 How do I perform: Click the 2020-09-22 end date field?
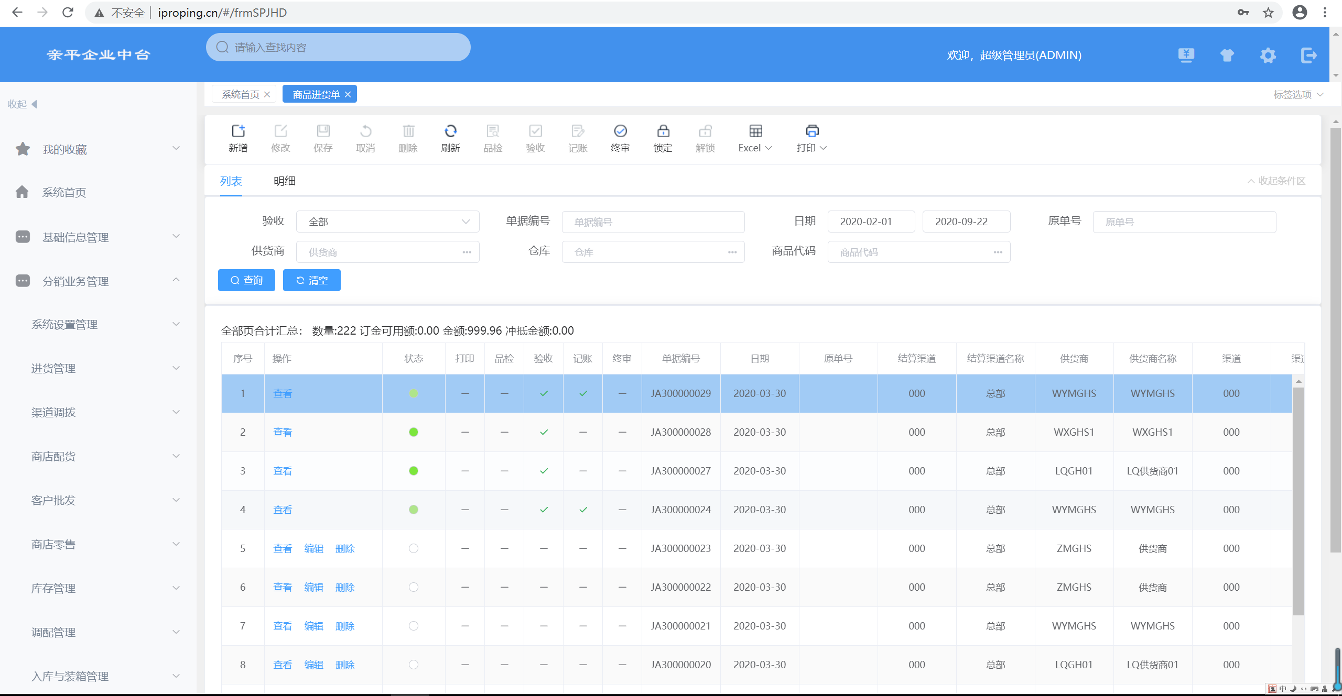point(966,222)
